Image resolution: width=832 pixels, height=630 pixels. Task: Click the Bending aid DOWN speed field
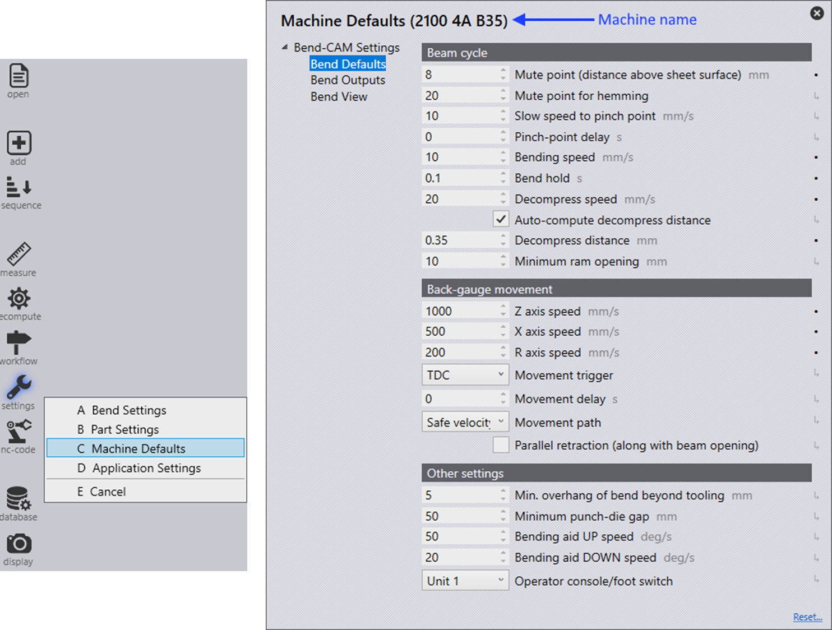pos(464,558)
